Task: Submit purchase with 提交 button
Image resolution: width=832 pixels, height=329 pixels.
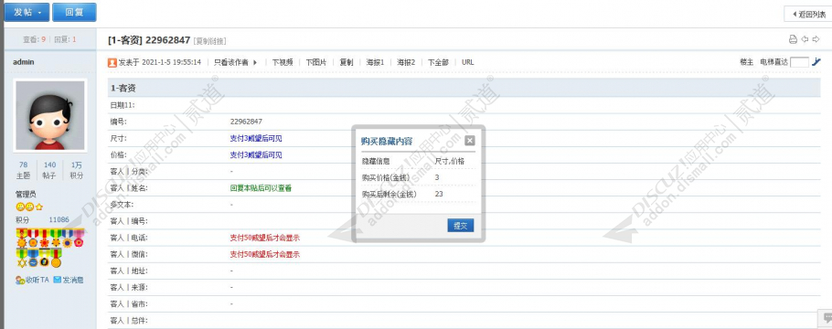Action: pos(460,226)
